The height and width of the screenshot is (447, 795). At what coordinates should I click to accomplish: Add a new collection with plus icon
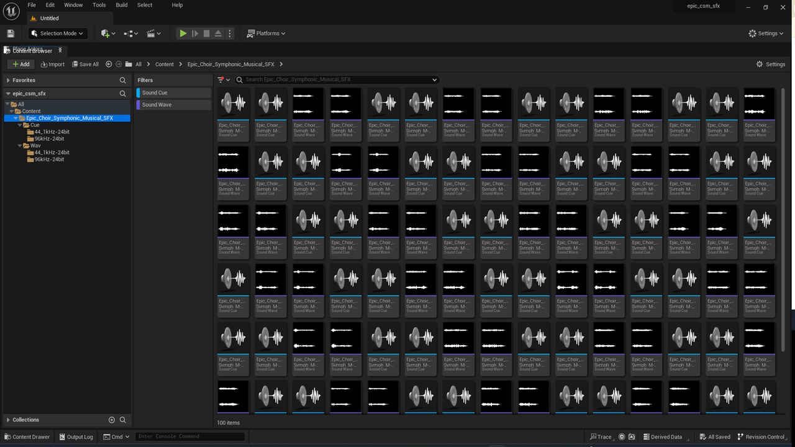click(x=112, y=420)
